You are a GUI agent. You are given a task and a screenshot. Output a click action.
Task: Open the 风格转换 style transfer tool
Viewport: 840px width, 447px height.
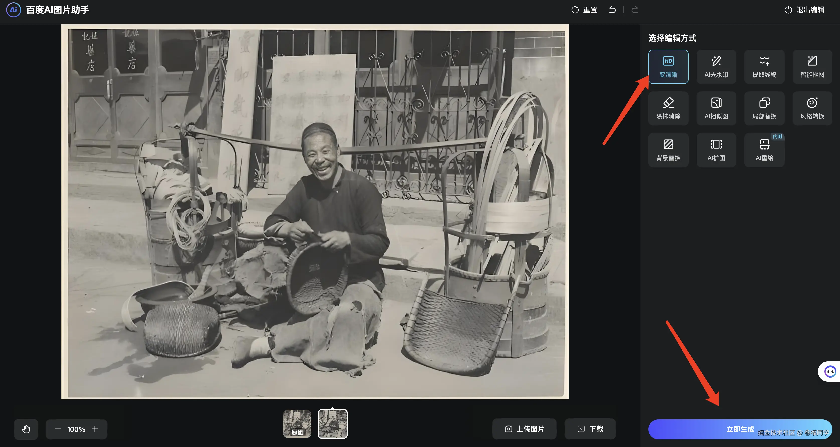pyautogui.click(x=812, y=108)
